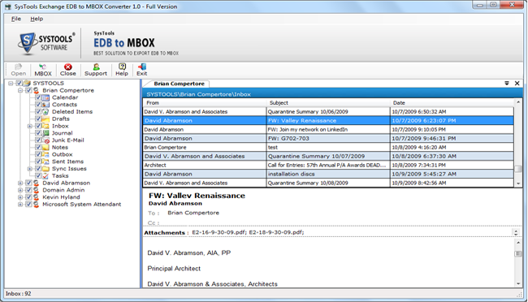Toggle the Calendar folder checkbox
Screen dimensions: 528x302
tap(38, 97)
